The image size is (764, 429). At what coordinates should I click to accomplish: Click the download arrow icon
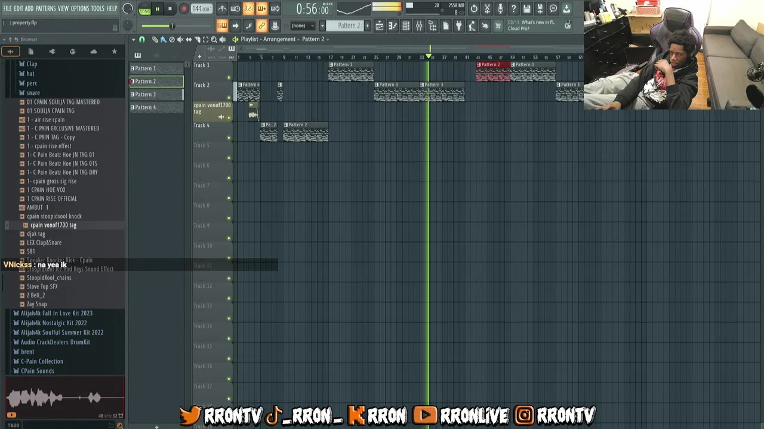click(x=566, y=8)
